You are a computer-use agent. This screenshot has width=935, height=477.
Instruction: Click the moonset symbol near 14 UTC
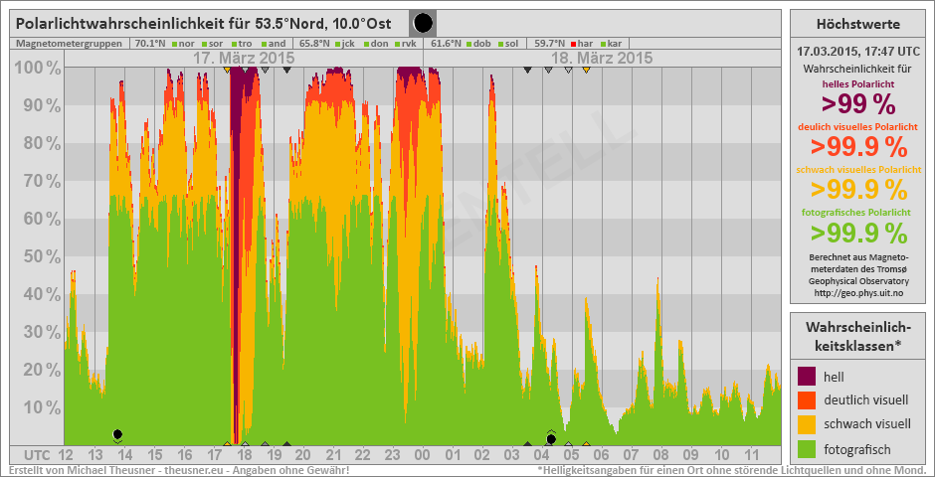[117, 435]
